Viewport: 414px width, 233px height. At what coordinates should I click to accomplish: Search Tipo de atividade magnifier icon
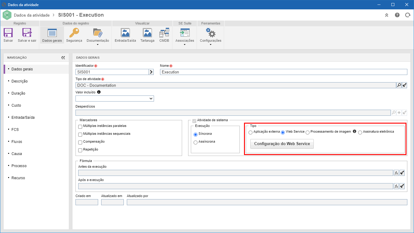399,85
